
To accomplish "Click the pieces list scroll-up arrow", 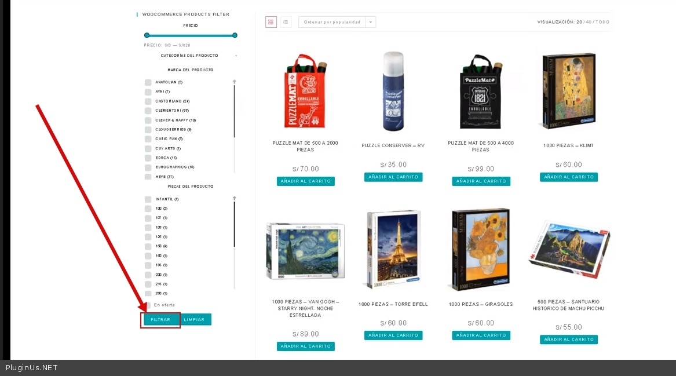I will coord(235,198).
